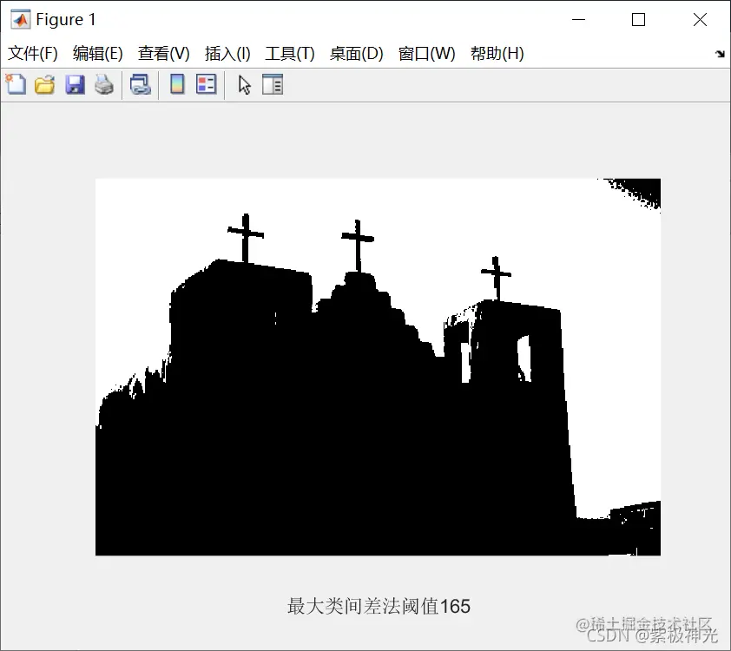The width and height of the screenshot is (731, 651).
Task: Open the 编辑(E) menu
Action: [x=99, y=53]
